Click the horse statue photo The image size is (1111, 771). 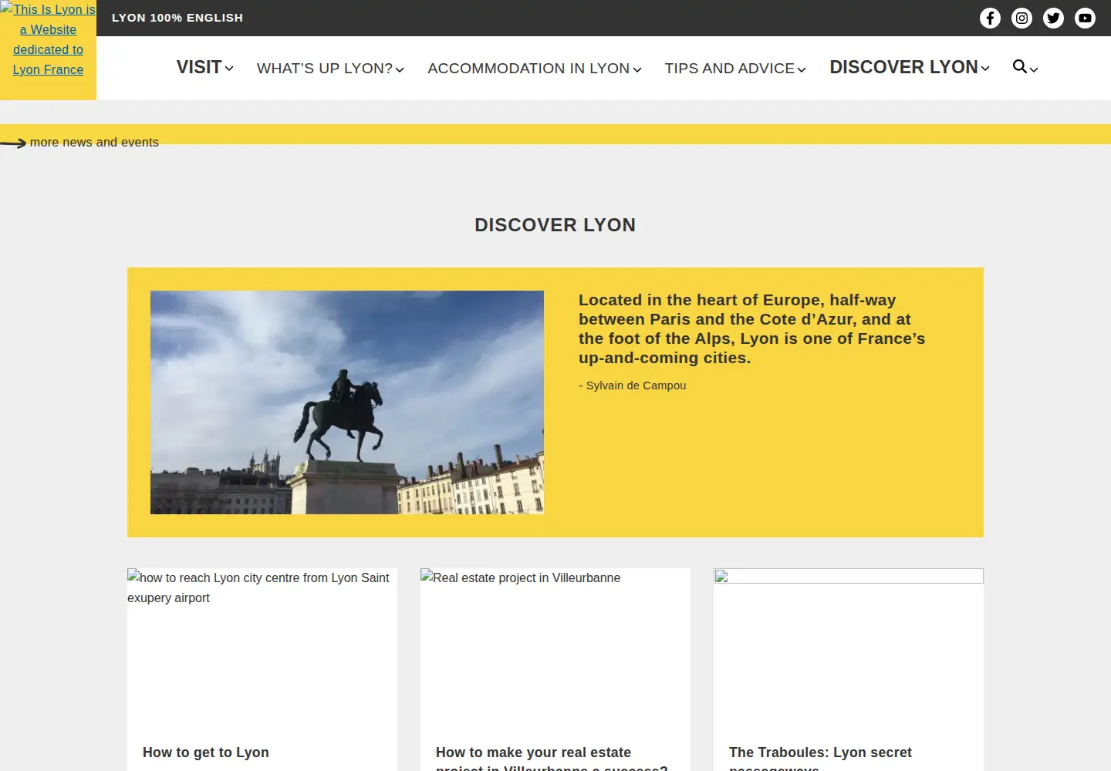click(x=347, y=402)
